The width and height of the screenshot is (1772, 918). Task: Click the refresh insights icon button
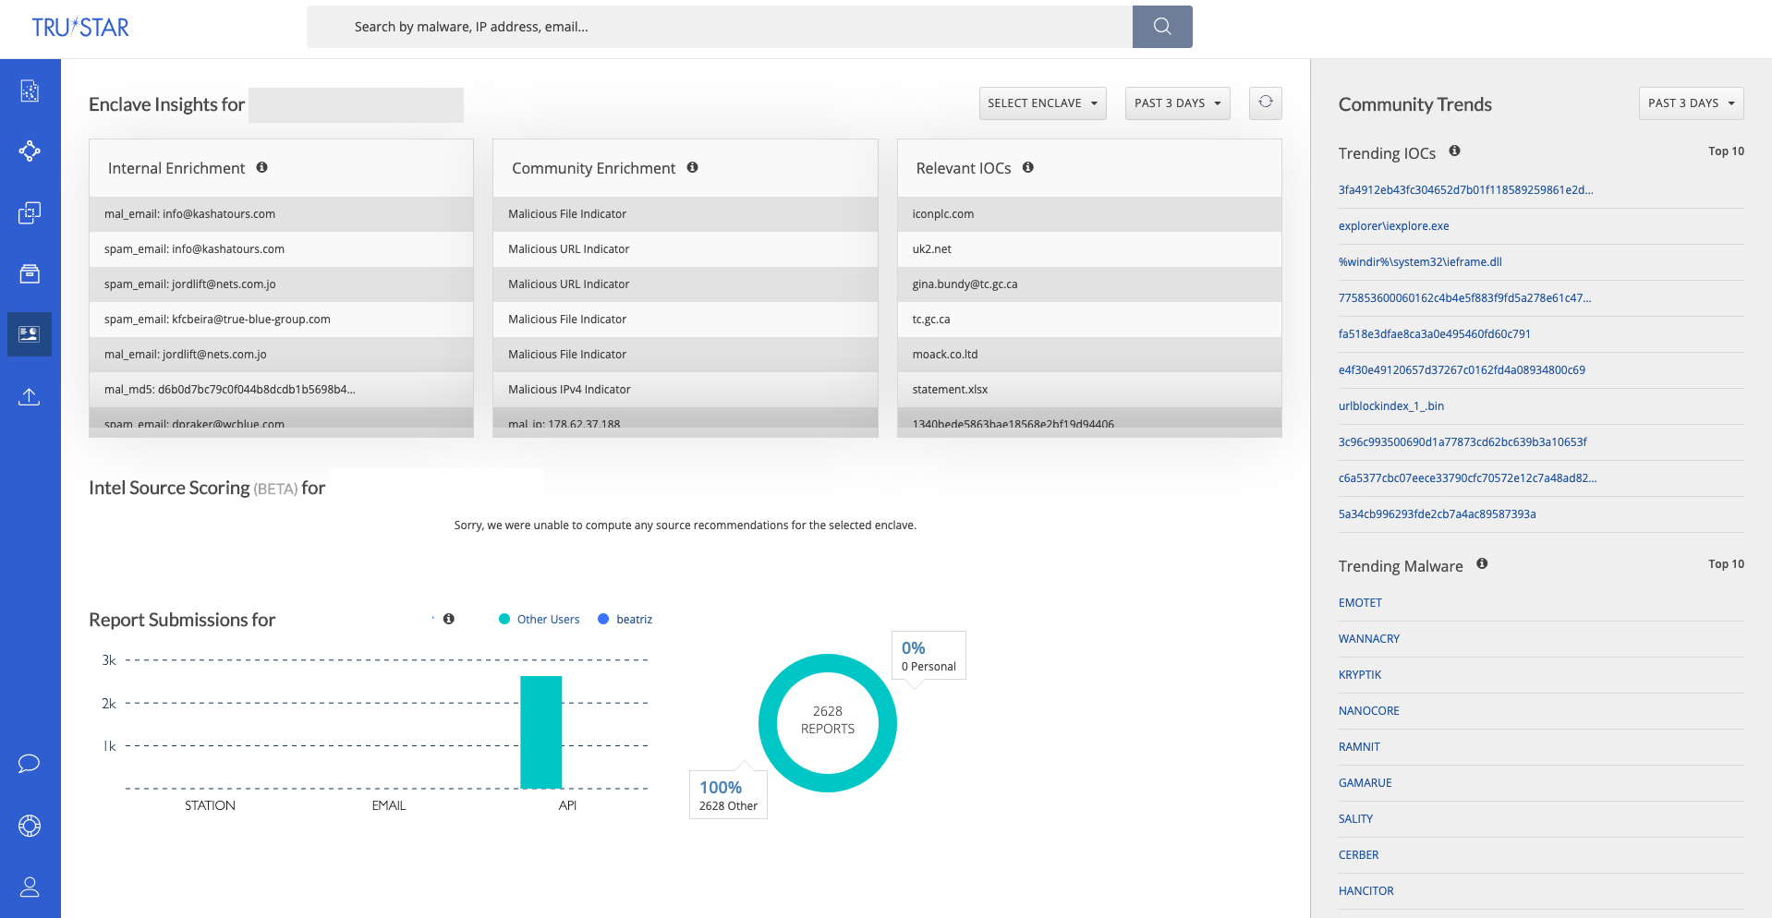pos(1266,103)
